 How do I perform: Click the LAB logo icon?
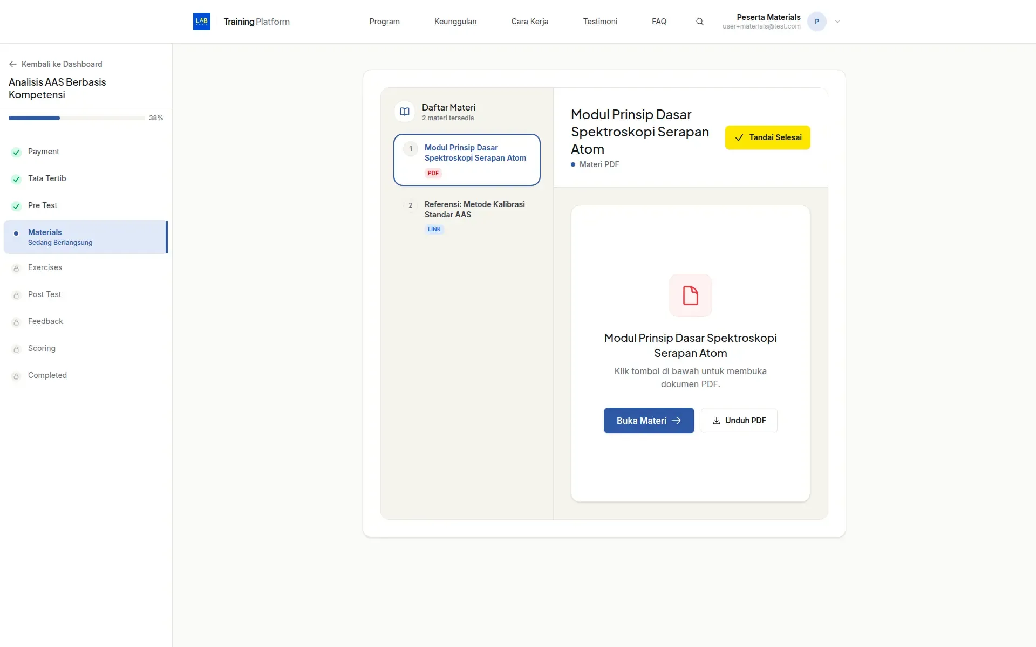tap(202, 22)
